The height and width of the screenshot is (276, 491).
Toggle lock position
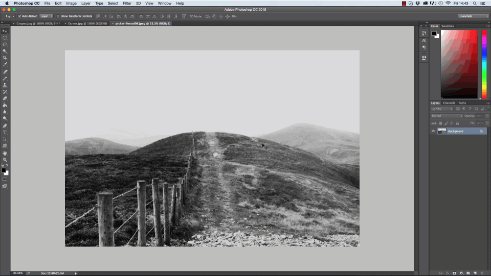tap(452, 123)
